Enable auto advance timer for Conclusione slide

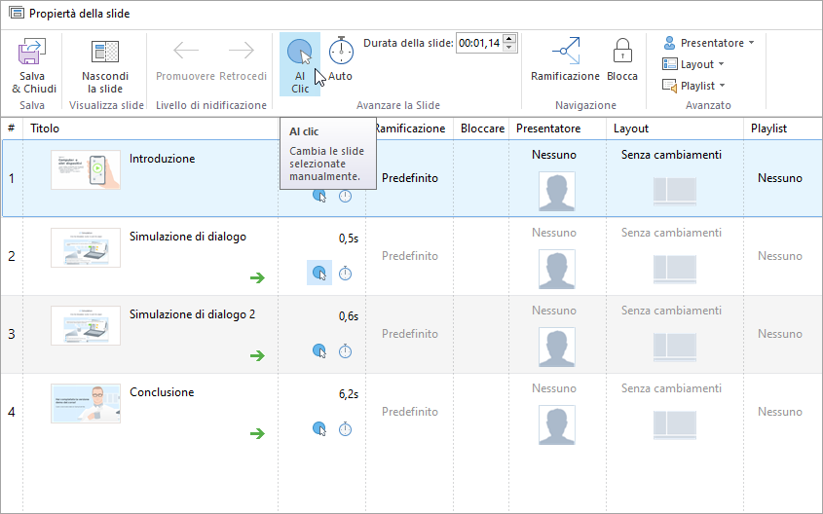click(x=346, y=429)
